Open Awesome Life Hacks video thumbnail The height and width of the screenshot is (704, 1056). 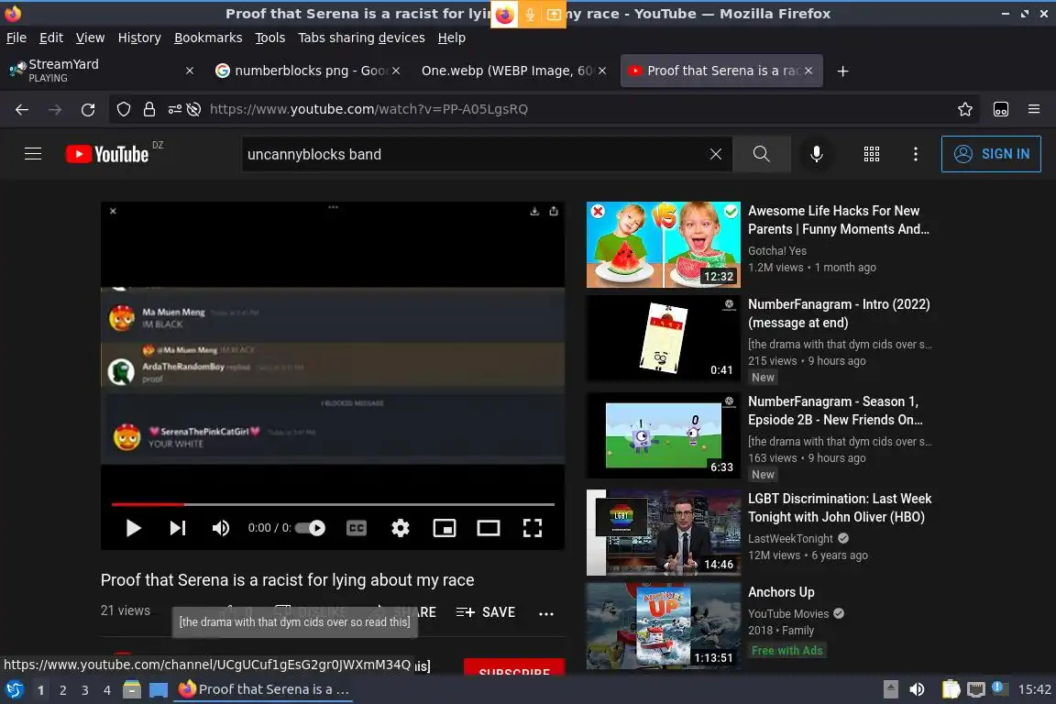(x=664, y=245)
